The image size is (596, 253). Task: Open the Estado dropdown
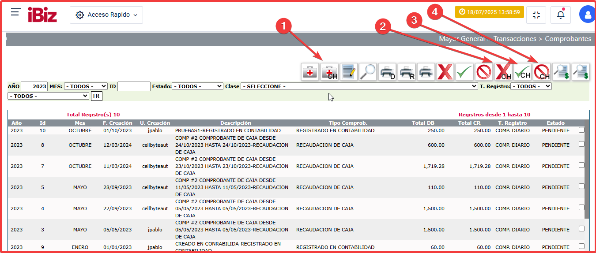(x=197, y=86)
